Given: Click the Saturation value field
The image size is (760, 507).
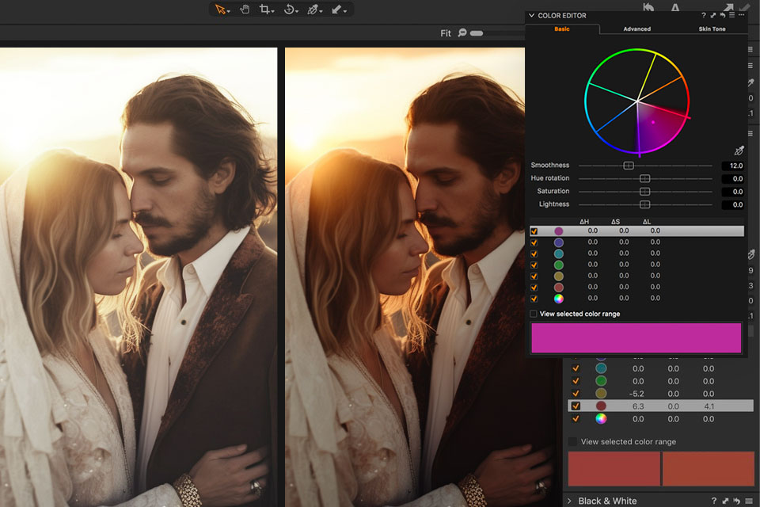Looking at the screenshot, I should click(733, 192).
